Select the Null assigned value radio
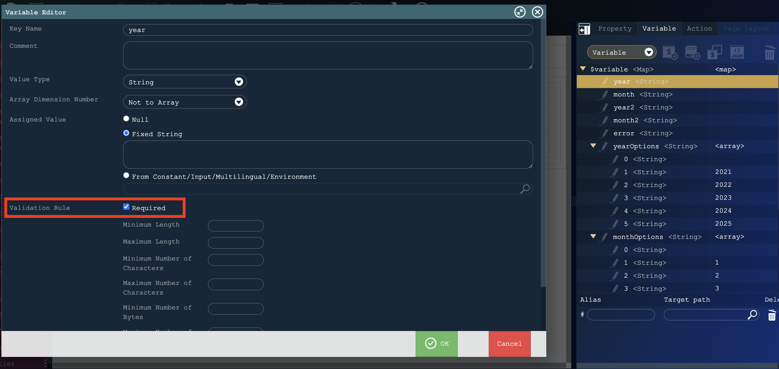The image size is (779, 369). pyautogui.click(x=126, y=119)
